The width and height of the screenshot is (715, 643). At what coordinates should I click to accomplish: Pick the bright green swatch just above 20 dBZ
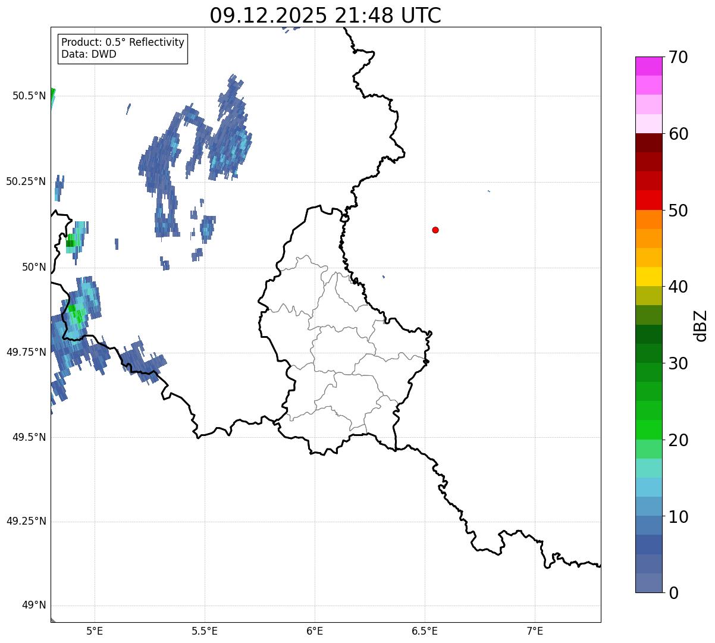point(649,430)
